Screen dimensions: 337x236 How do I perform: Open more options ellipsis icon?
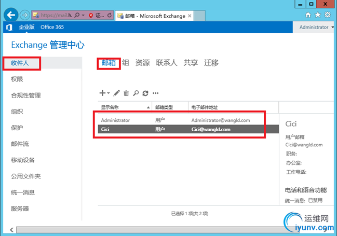pyautogui.click(x=156, y=93)
